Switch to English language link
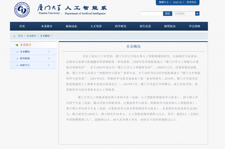225x149 pixels. click(x=177, y=2)
